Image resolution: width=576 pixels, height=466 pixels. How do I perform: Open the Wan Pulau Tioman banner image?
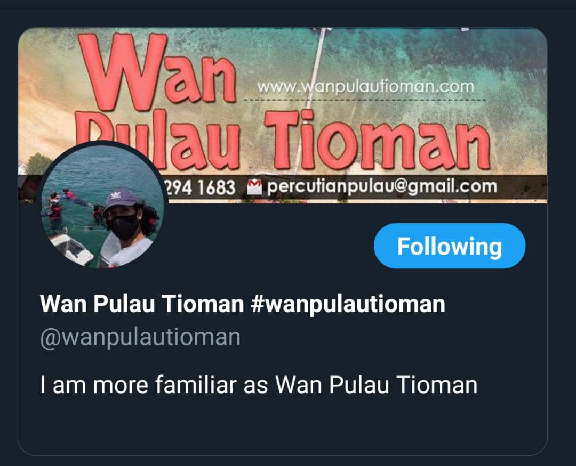coord(283,115)
